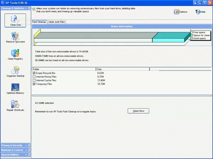The image size is (213, 159).
Task: Click the cleanup info icon beside description
Action: tap(34, 9)
